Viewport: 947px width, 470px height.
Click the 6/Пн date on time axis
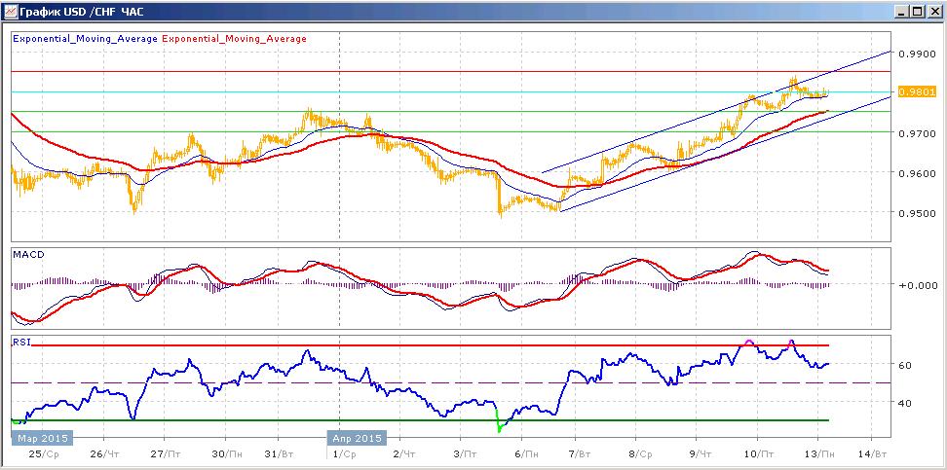click(x=526, y=453)
